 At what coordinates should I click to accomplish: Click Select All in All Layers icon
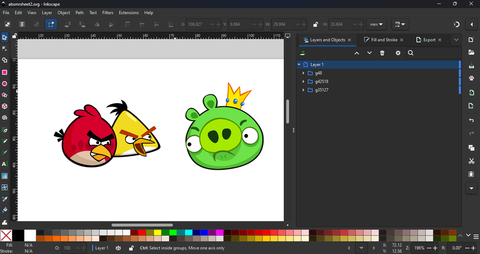22,24
